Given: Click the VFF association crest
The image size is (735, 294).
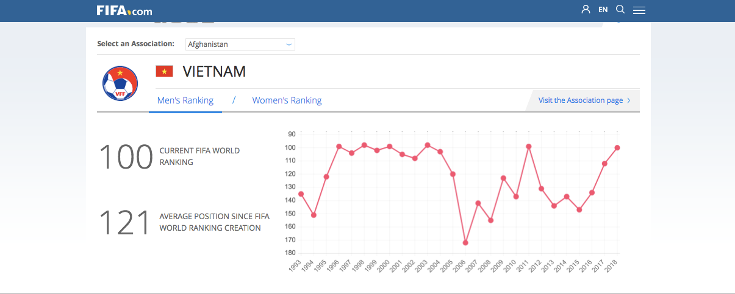Looking at the screenshot, I should pos(120,83).
